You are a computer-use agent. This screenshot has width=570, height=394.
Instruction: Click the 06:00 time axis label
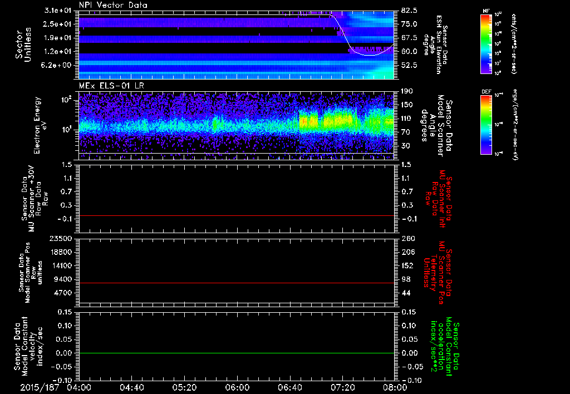coord(237,387)
